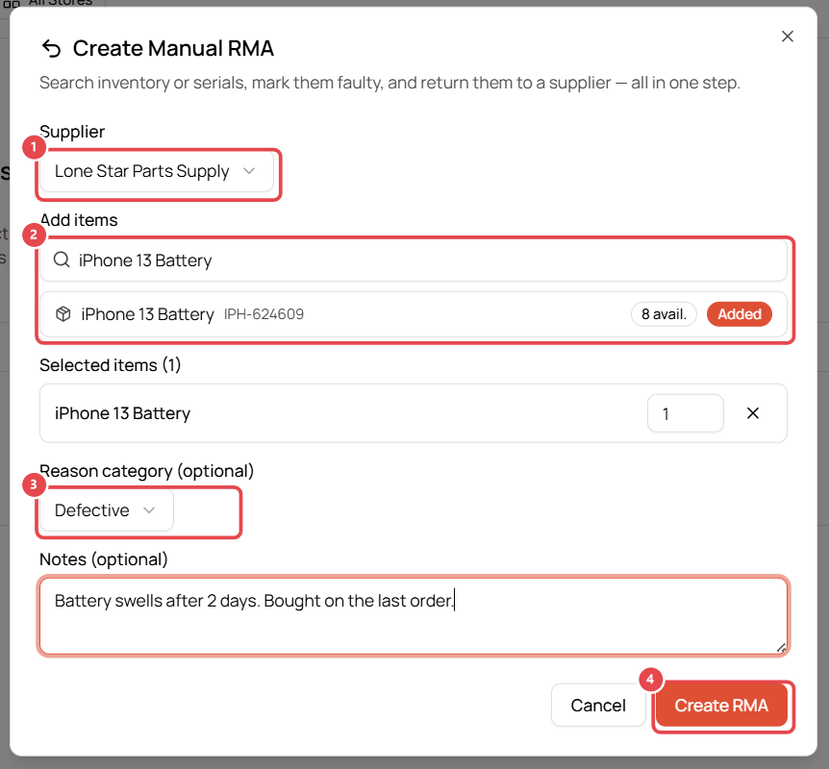Edit the quantity field for iPhone 13 Battery
Image resolution: width=829 pixels, height=769 pixels.
click(685, 413)
